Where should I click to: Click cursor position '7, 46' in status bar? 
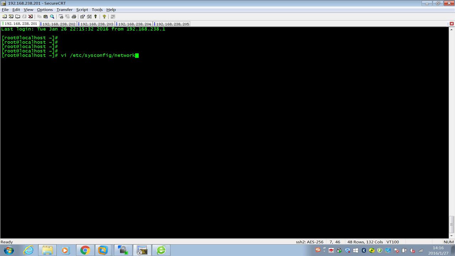335,242
